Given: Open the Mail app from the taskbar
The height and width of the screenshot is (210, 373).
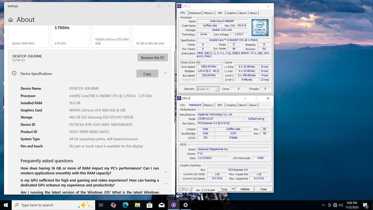Looking at the screenshot, I should [x=162, y=205].
